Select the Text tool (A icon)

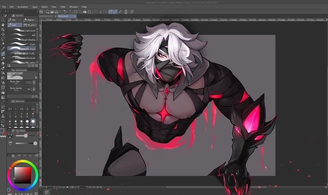coord(3,116)
